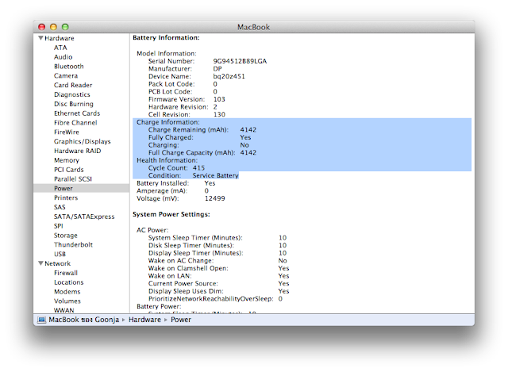
Task: Collapse the Hardware section triangle
Action: pyautogui.click(x=40, y=38)
